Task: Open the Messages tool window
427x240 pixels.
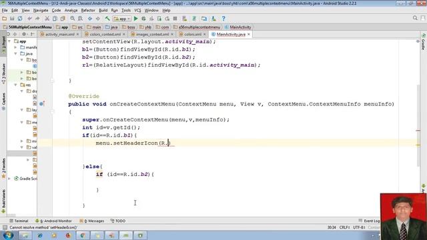Action: point(92,221)
